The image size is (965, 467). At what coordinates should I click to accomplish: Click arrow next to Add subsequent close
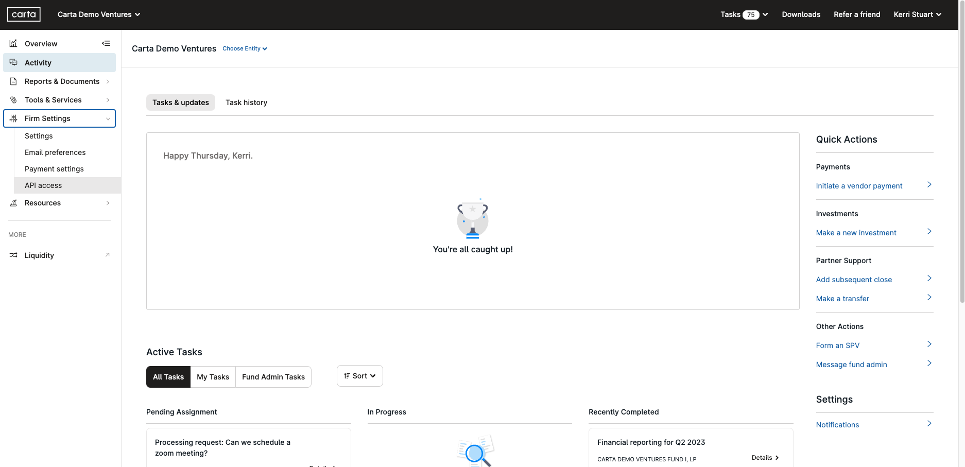point(929,278)
